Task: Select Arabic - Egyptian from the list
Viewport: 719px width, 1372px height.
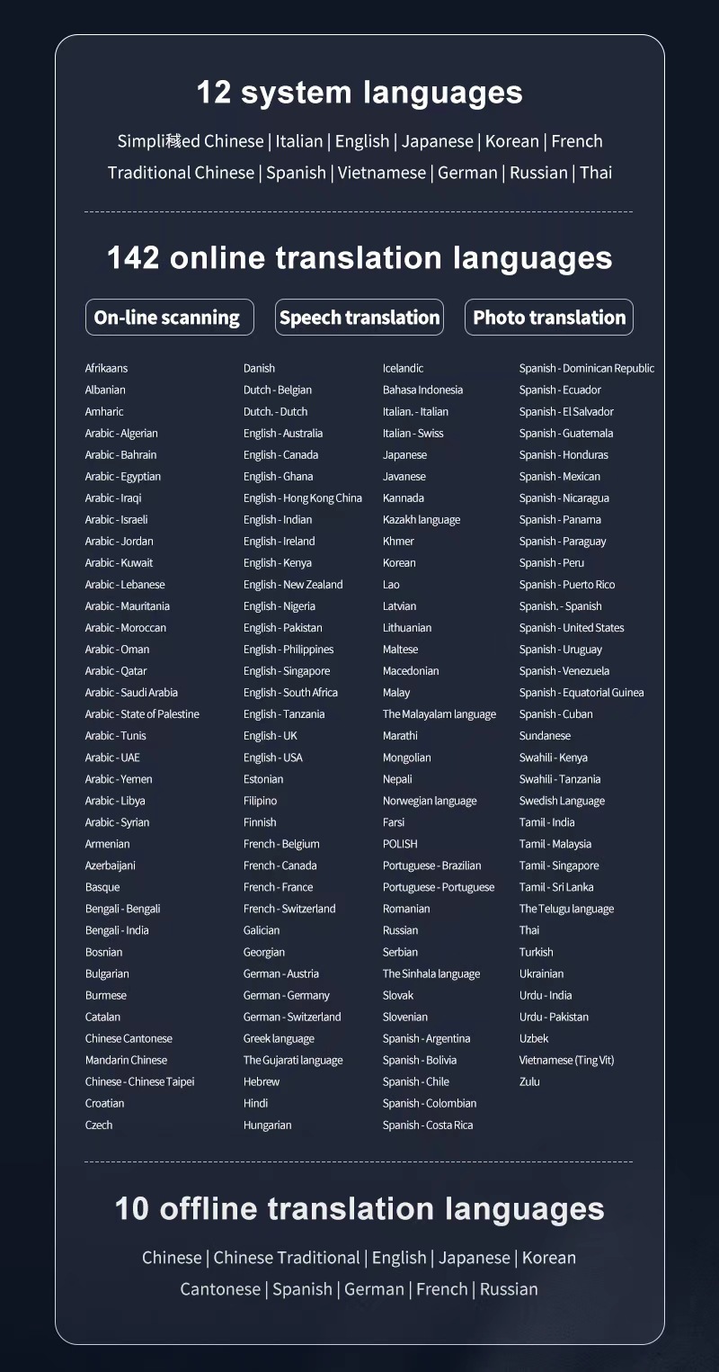Action: (123, 476)
